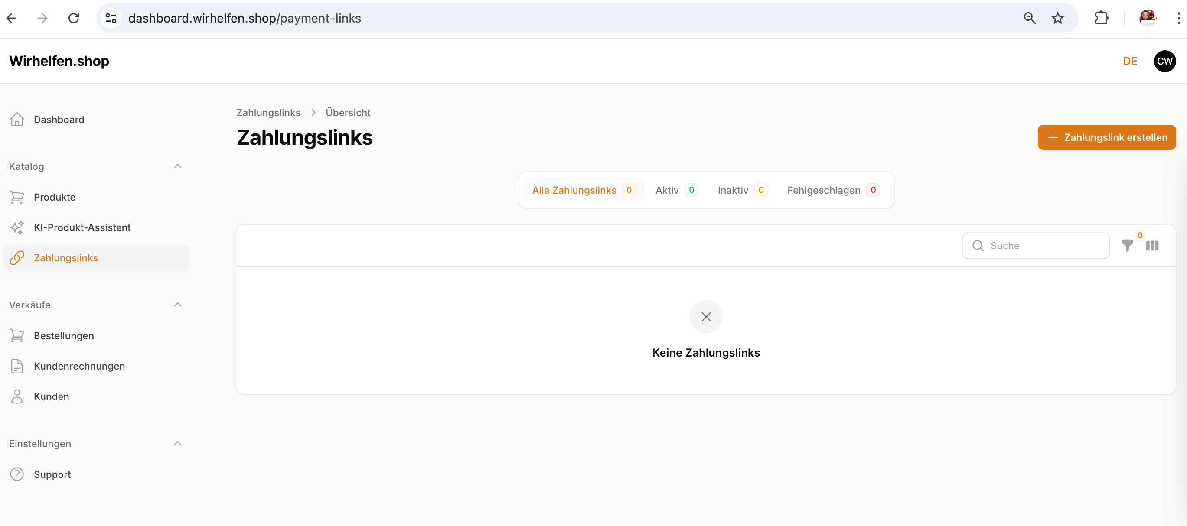This screenshot has height=526, width=1187.
Task: Bookmark page with star icon
Action: click(1057, 19)
